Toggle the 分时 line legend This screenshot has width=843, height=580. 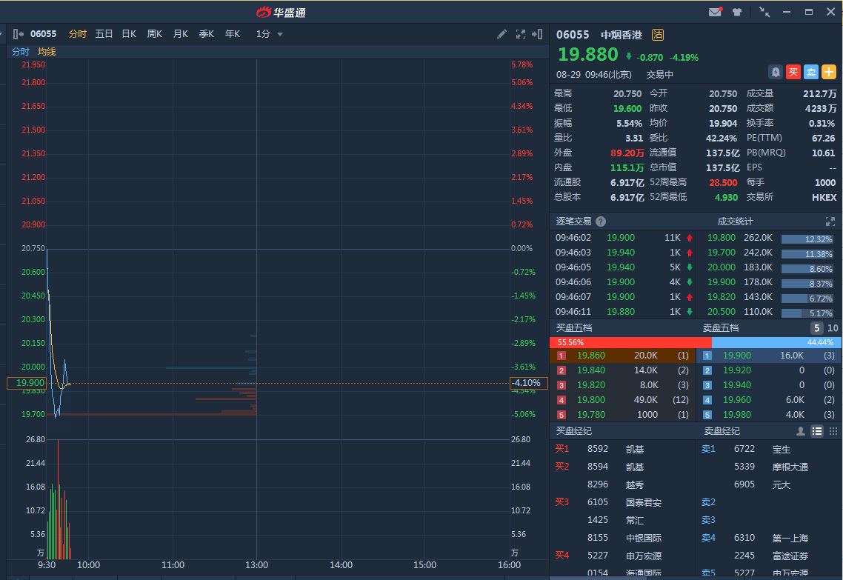pos(21,52)
